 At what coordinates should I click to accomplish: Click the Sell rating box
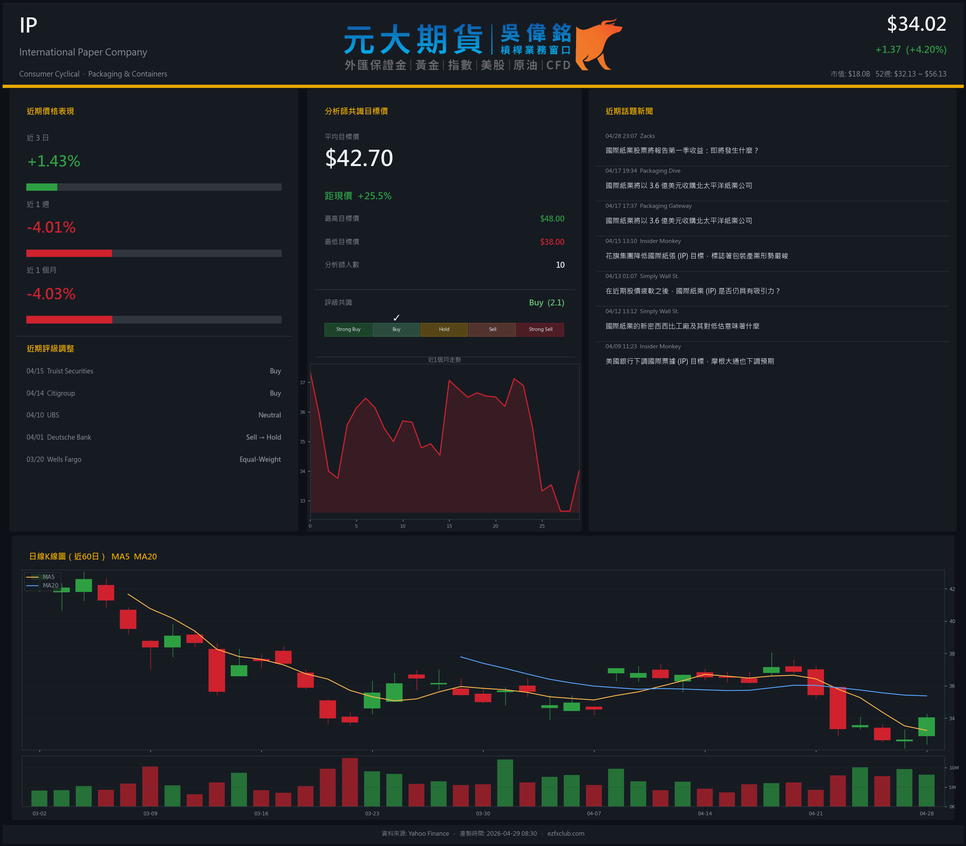pos(492,329)
